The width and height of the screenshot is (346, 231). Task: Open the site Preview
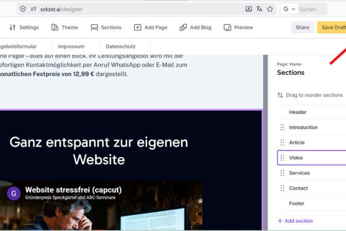[x=238, y=27]
